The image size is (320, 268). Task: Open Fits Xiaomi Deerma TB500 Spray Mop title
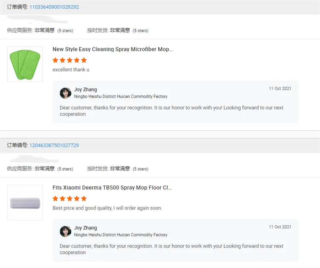pyautogui.click(x=112, y=188)
